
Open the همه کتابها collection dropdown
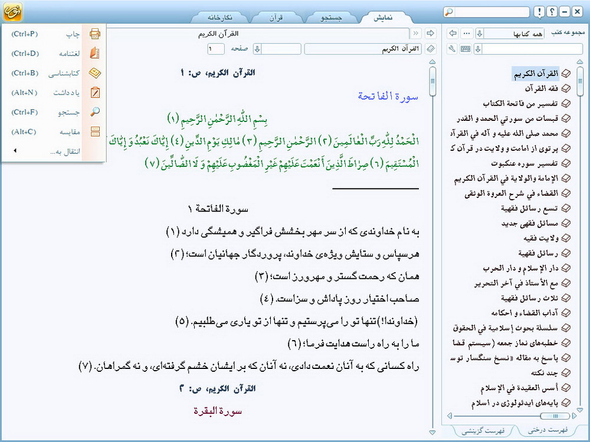click(480, 34)
